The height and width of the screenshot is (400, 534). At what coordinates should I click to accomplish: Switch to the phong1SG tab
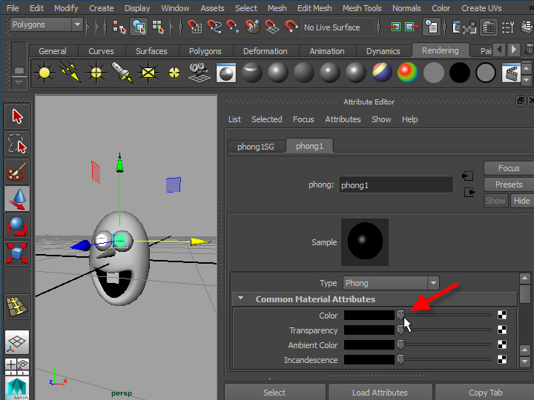pyautogui.click(x=255, y=147)
